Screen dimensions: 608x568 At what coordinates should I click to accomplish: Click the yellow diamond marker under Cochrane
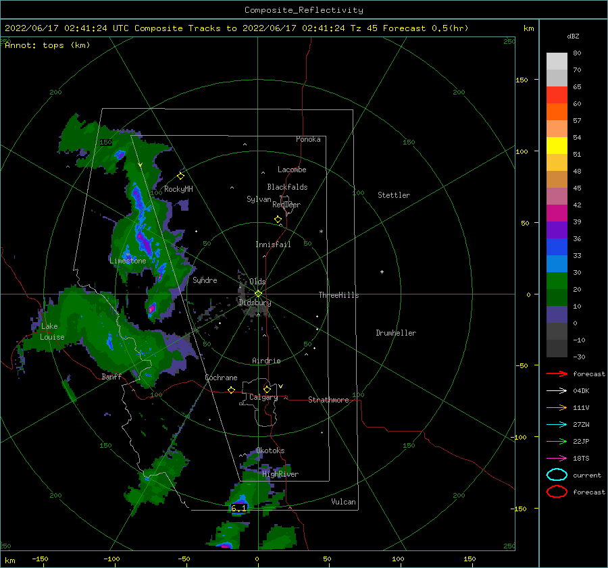[x=232, y=390]
